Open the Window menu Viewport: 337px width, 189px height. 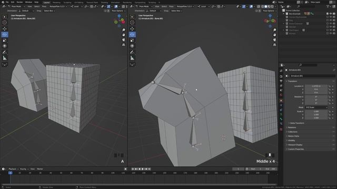28,2
